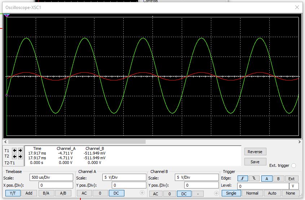Click the Save button
Screen dimensions: 305x200
[255, 162]
